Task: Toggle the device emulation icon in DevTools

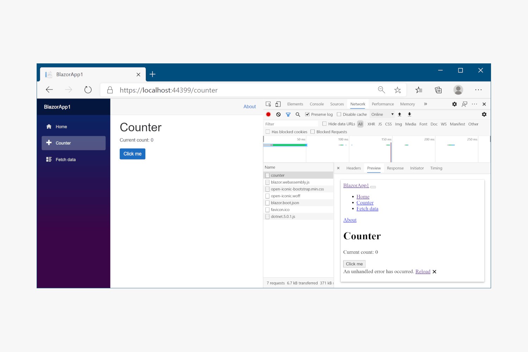Action: (x=278, y=104)
